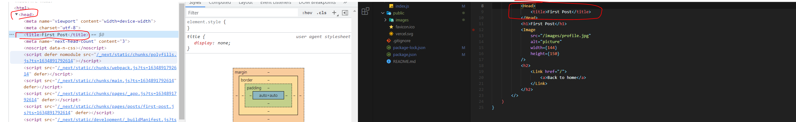Click the h1 First Post code line
Image resolution: width=796 pixels, height=122 pixels.
[x=544, y=24]
